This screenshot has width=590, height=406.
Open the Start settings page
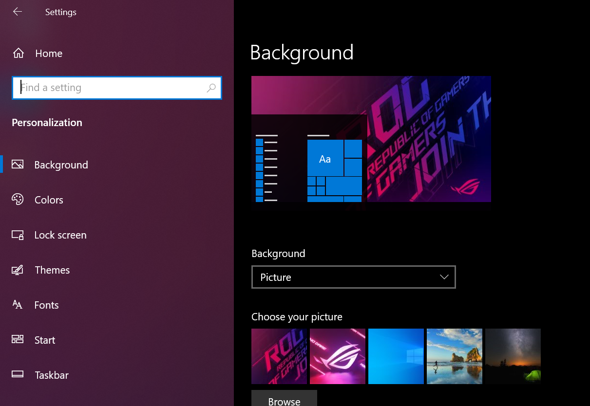[45, 340]
